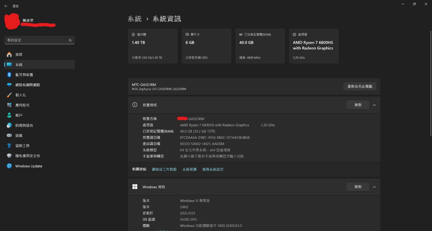Image resolution: width=432 pixels, height=231 pixels.
Task: Click the paintbrush icon for 個人化
Action: pyautogui.click(x=9, y=95)
